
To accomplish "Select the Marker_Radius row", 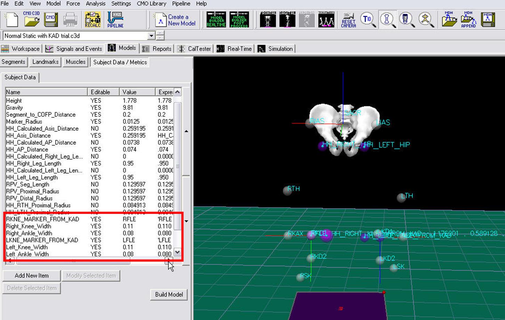I will coord(89,121).
